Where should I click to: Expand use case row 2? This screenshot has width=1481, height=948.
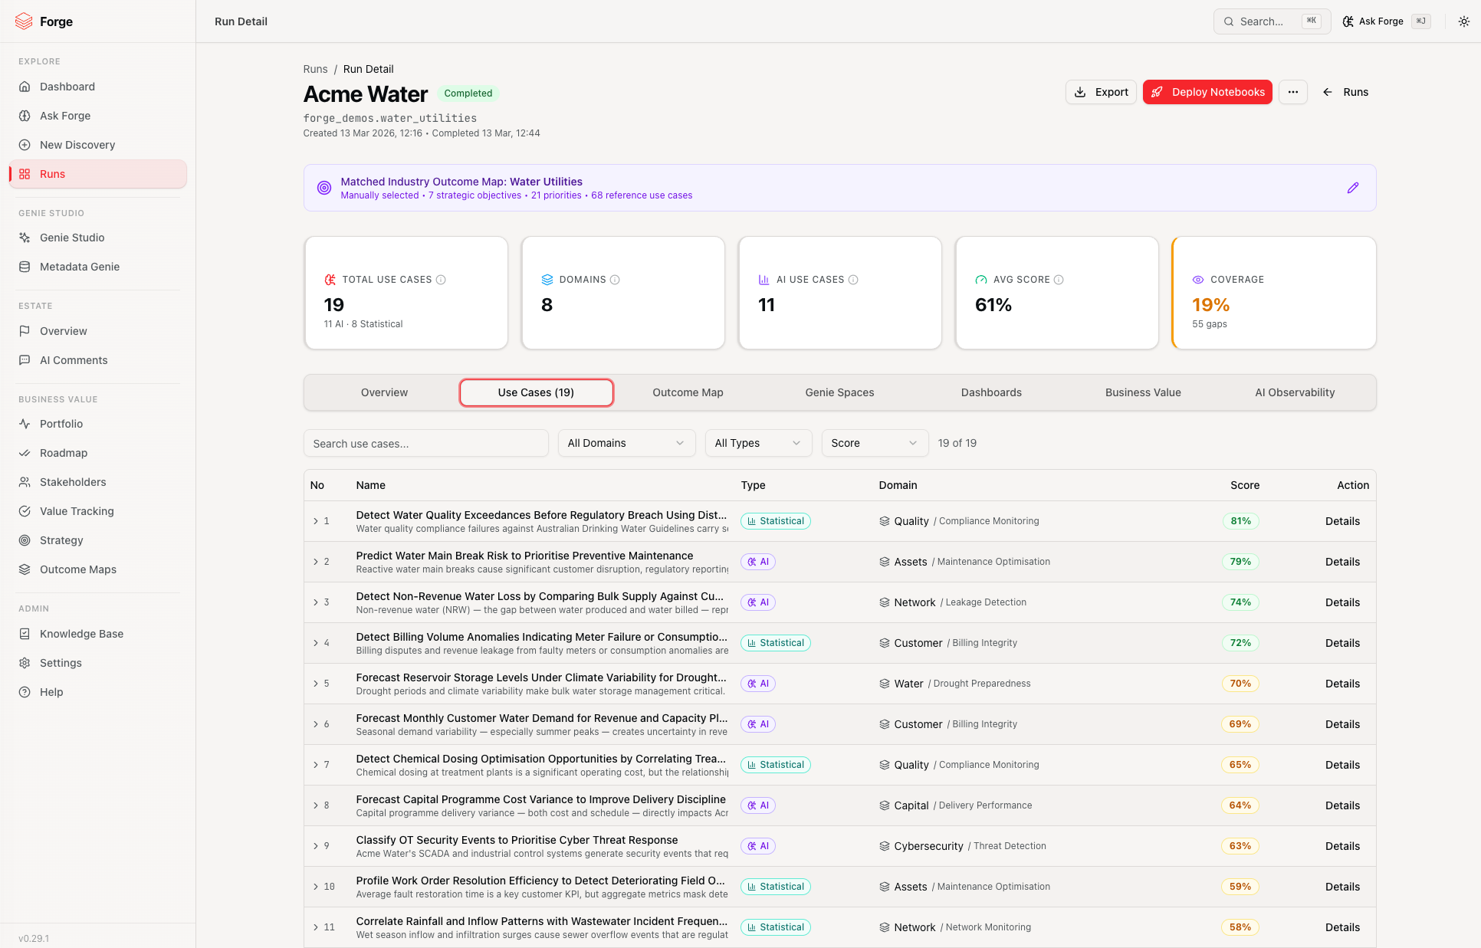click(315, 562)
